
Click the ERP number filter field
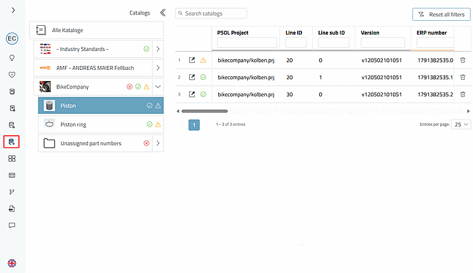coord(435,42)
